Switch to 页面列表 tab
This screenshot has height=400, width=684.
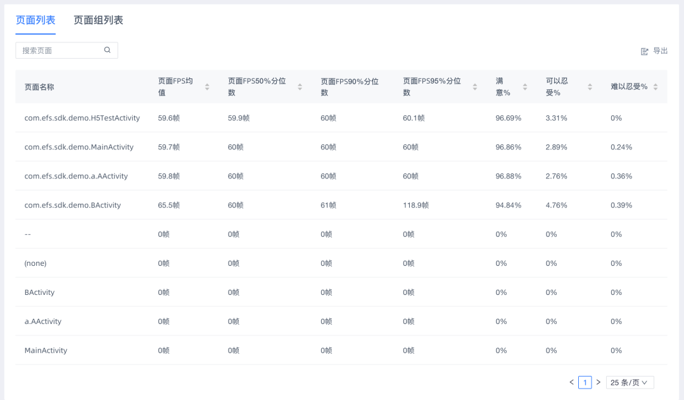pos(35,20)
